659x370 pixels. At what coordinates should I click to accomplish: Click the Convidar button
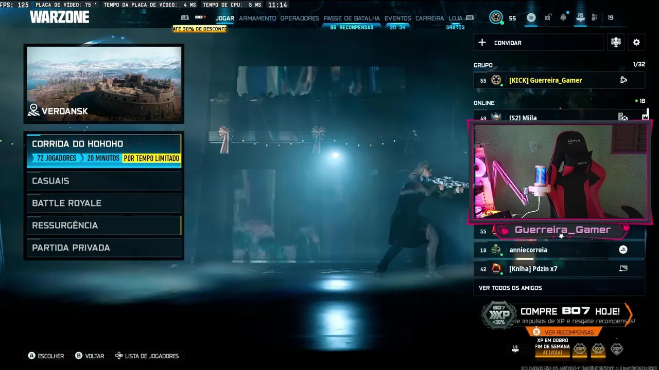coord(539,43)
